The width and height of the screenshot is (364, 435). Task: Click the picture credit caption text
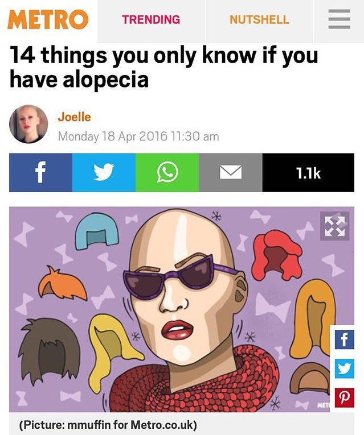108,424
